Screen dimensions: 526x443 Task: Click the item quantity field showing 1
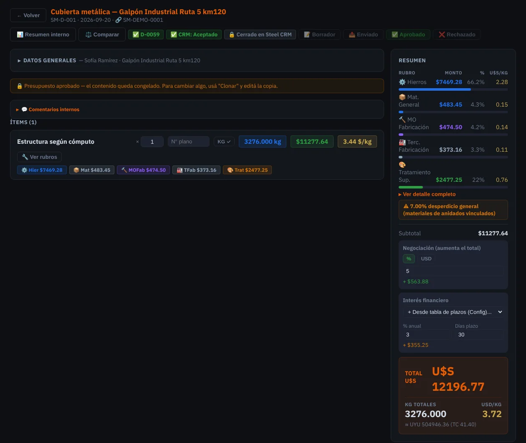[152, 142]
